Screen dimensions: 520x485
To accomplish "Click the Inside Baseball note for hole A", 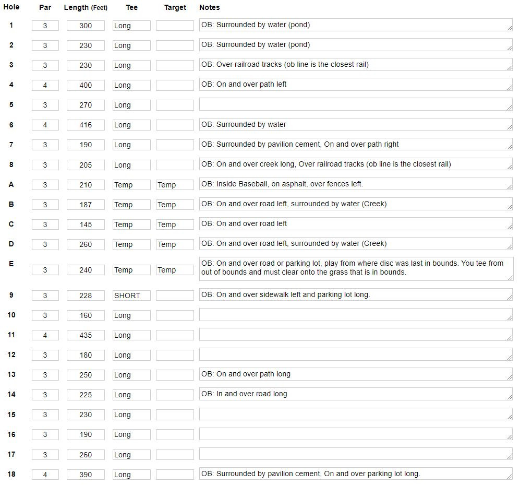I will pyautogui.click(x=355, y=184).
